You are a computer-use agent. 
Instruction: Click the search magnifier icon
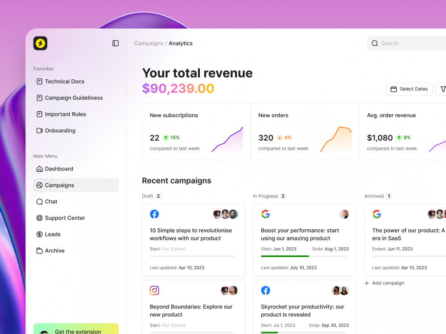coord(375,43)
